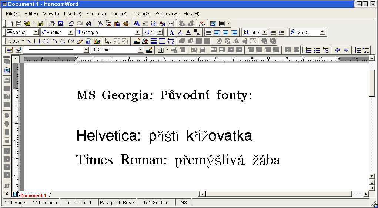Open the Format menu
Image resolution: width=378 pixels, height=208 pixels.
(x=96, y=13)
